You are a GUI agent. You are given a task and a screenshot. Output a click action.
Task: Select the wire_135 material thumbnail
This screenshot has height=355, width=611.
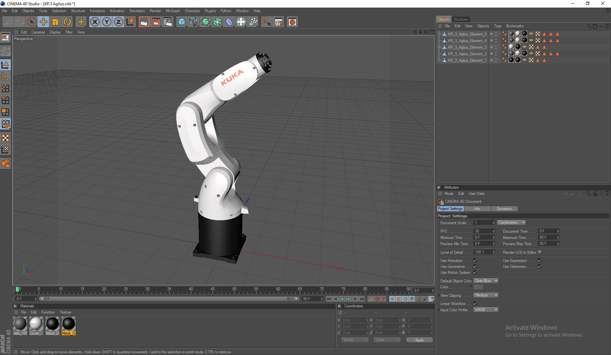pyautogui.click(x=20, y=326)
